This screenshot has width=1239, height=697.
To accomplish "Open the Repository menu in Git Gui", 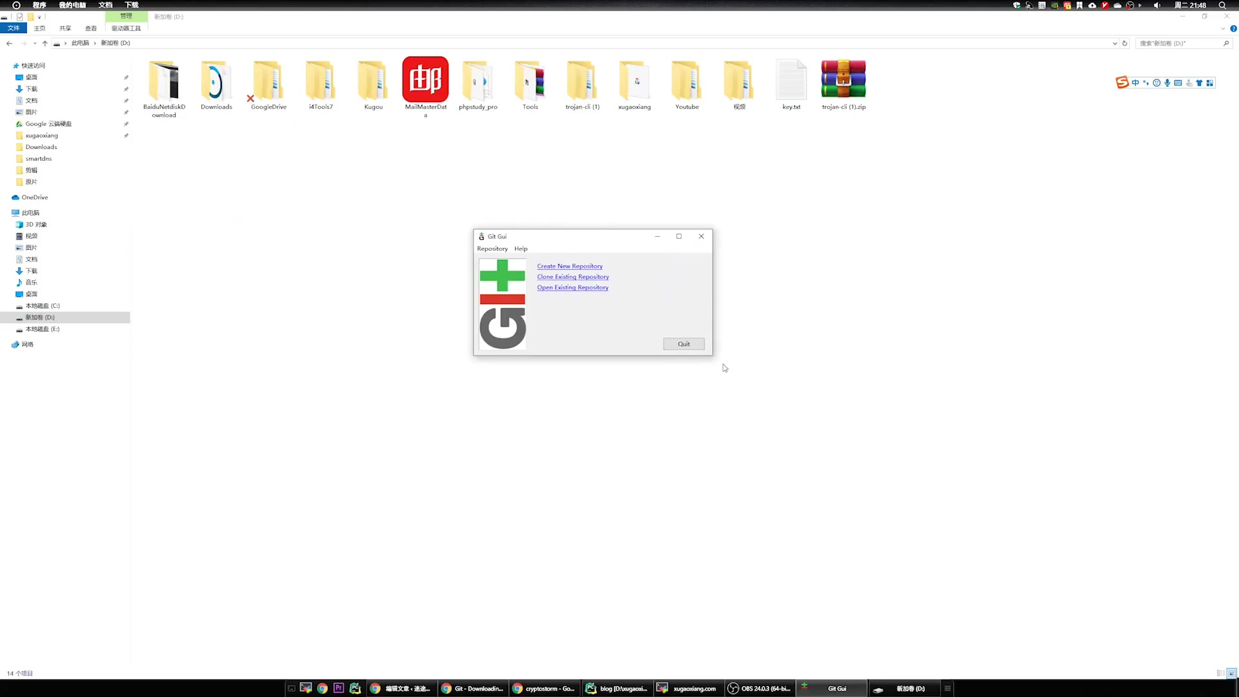I will click(x=492, y=248).
